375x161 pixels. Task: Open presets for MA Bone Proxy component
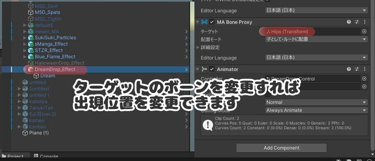(357, 22)
